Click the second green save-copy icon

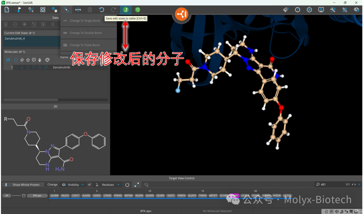pyautogui.click(x=137, y=10)
